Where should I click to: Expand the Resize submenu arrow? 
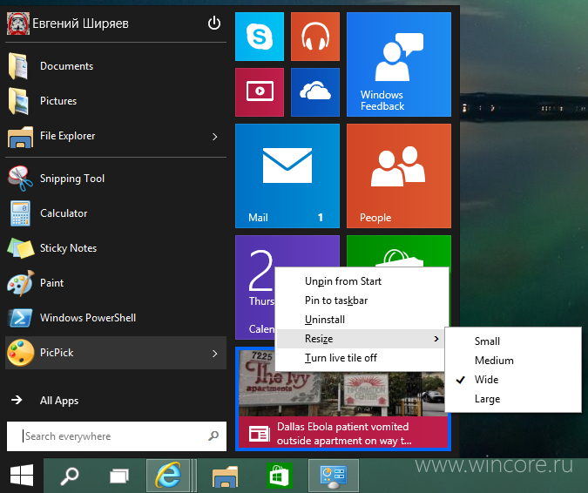tap(436, 339)
